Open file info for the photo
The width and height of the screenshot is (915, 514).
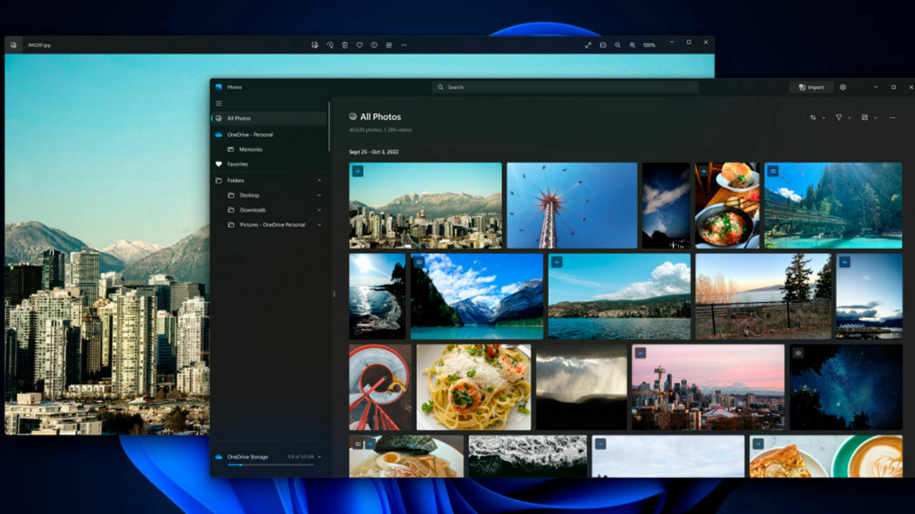[x=373, y=44]
